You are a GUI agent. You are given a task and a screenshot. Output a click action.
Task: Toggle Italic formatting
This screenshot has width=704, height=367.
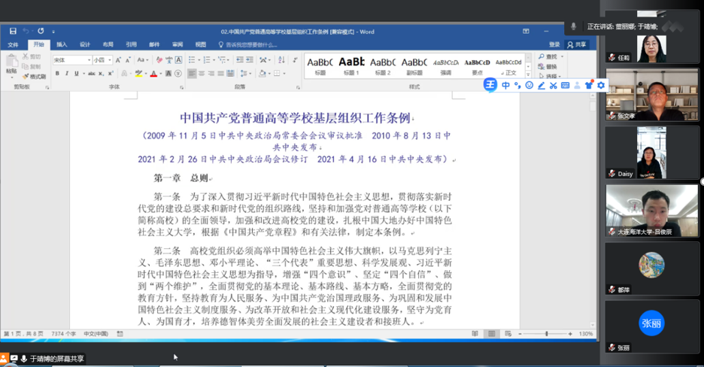(x=67, y=74)
